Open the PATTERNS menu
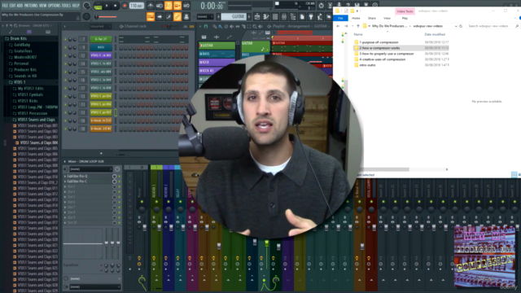The image size is (521, 293). pyautogui.click(x=31, y=6)
